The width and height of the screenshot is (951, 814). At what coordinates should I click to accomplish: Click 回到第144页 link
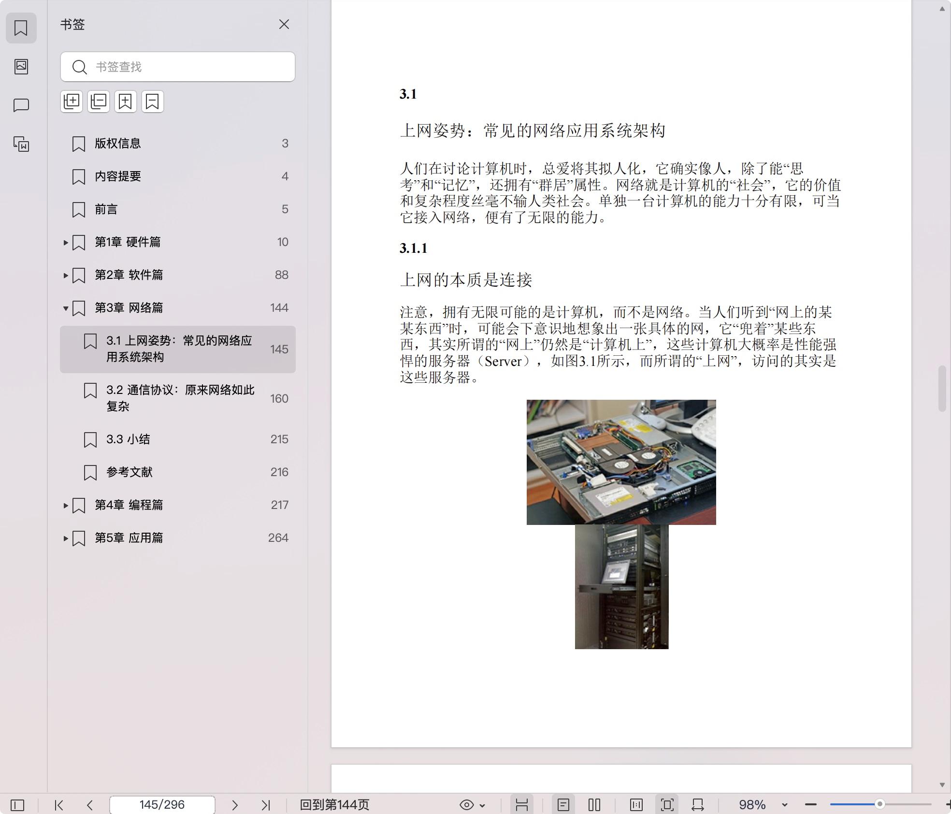(334, 805)
